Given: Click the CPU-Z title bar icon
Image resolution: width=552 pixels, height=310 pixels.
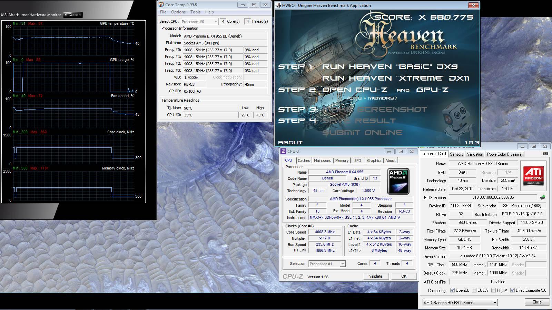Looking at the screenshot, I should [x=283, y=151].
